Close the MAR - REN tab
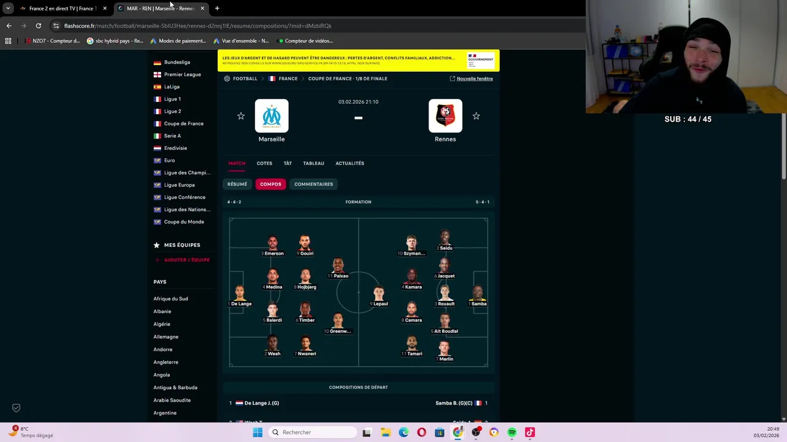 coord(202,9)
